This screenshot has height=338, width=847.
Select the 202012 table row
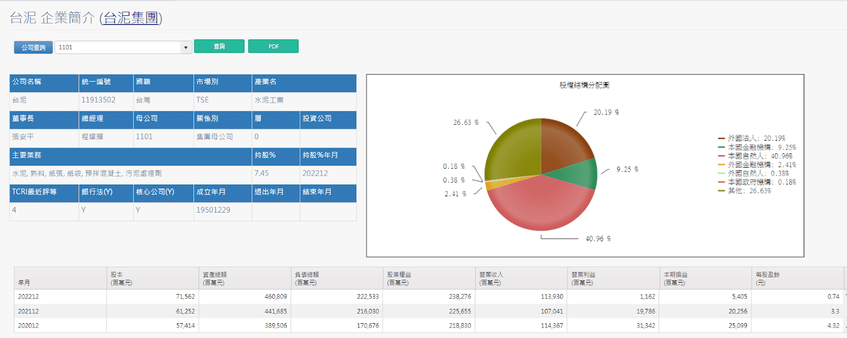[x=29, y=326]
